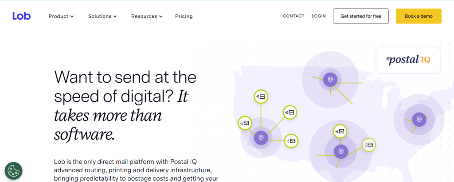Click the east coast map location pin

tap(419, 119)
